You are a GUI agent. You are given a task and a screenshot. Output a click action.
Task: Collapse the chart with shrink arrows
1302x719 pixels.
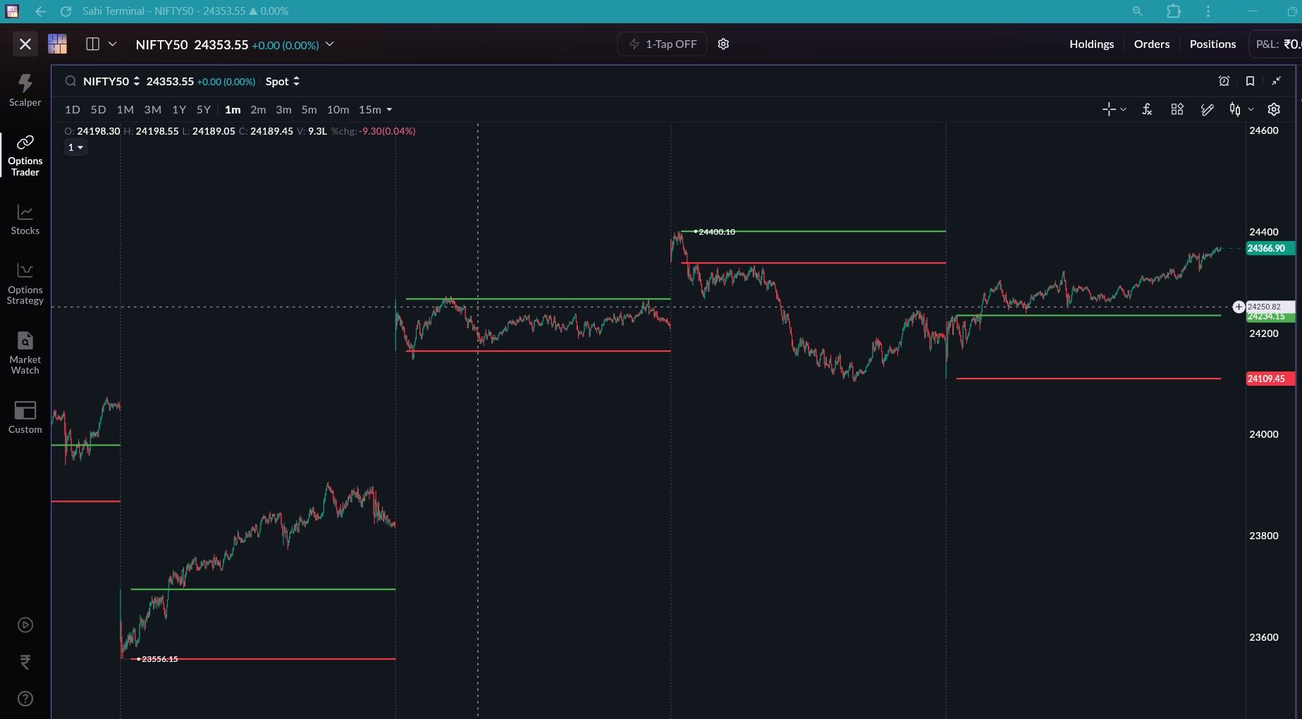point(1276,81)
